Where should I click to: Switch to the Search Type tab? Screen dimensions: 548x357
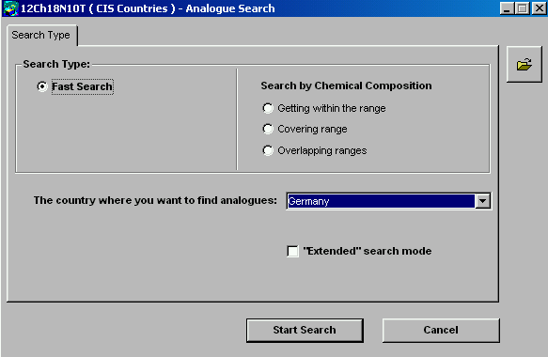coord(41,35)
